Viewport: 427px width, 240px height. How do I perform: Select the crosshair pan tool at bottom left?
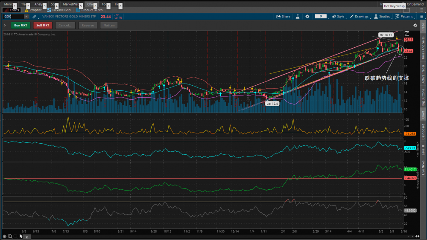coord(4,236)
